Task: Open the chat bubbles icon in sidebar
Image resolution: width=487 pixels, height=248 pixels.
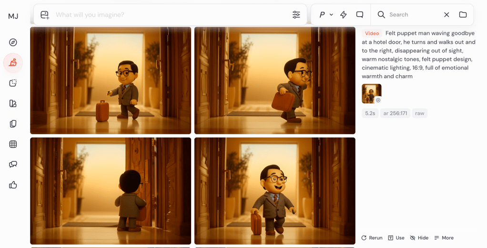Action: 13,164
